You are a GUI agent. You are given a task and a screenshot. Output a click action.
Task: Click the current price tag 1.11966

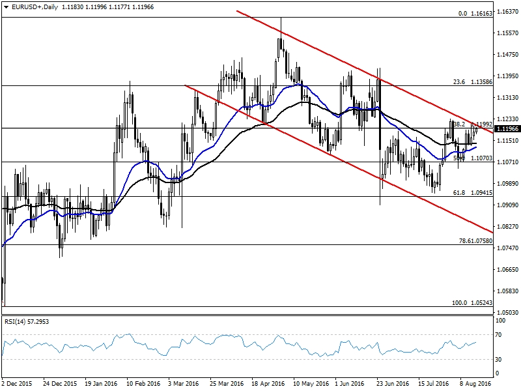click(507, 129)
